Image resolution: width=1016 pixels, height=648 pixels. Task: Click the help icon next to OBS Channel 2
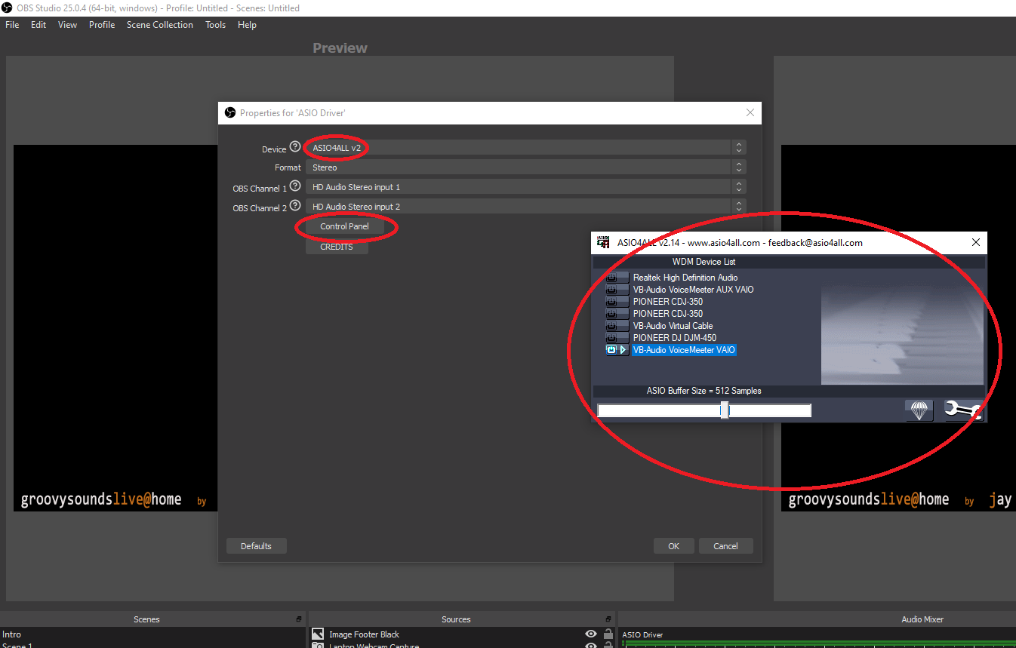pos(295,205)
